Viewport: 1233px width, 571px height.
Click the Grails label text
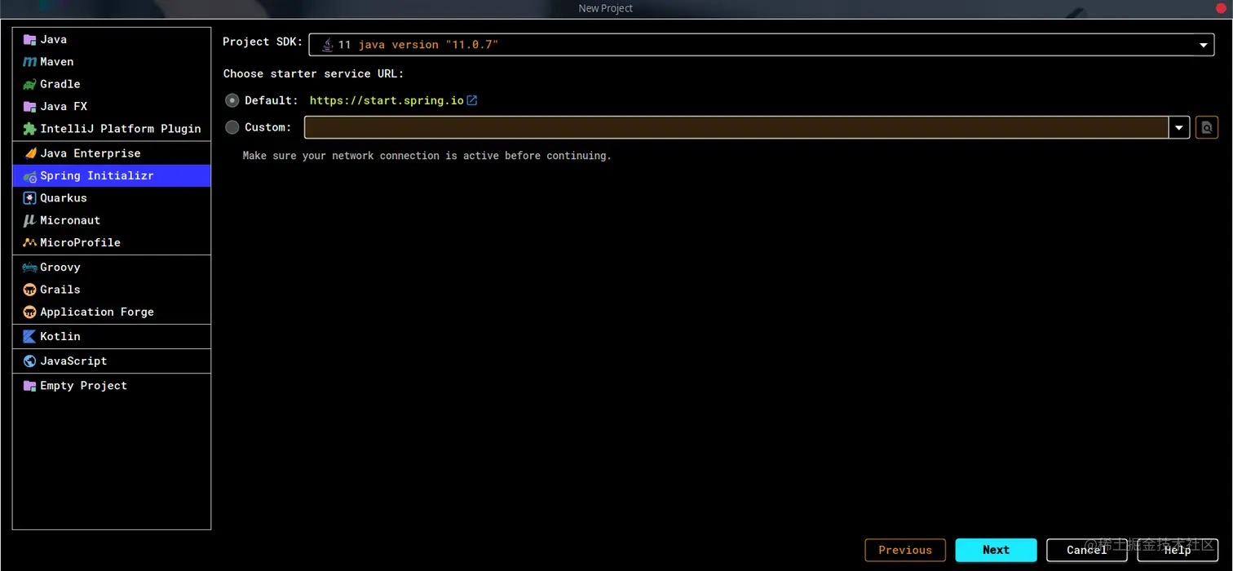pos(60,290)
